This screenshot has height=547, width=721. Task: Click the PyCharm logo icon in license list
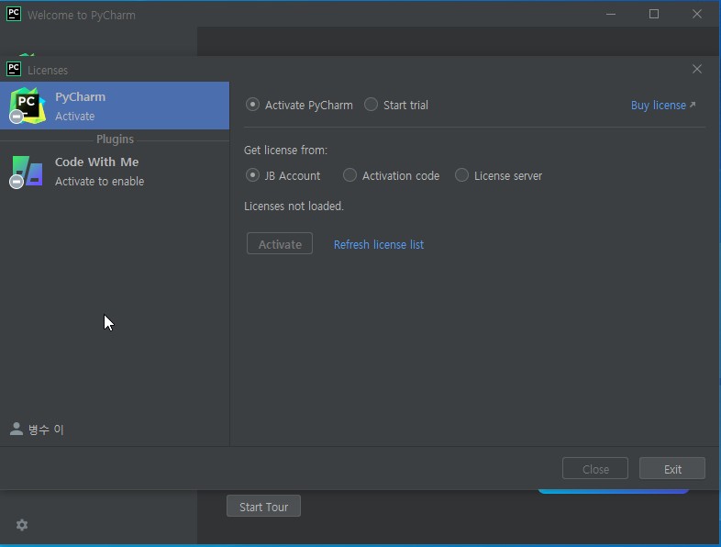tap(28, 106)
